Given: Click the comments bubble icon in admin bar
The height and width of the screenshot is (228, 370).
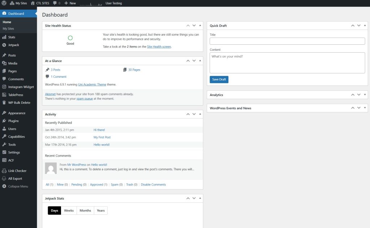Looking at the screenshot, I should click(55, 3).
